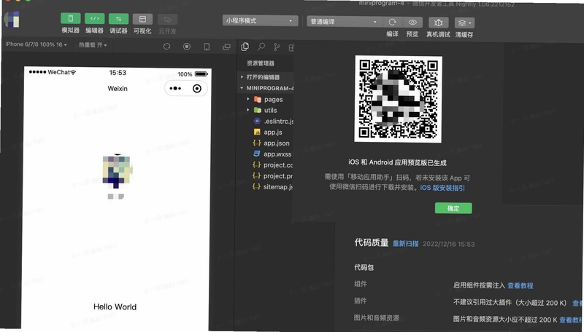Open the iOS 版安装指引 link
Image resolution: width=584 pixels, height=332 pixels.
pyautogui.click(x=442, y=188)
